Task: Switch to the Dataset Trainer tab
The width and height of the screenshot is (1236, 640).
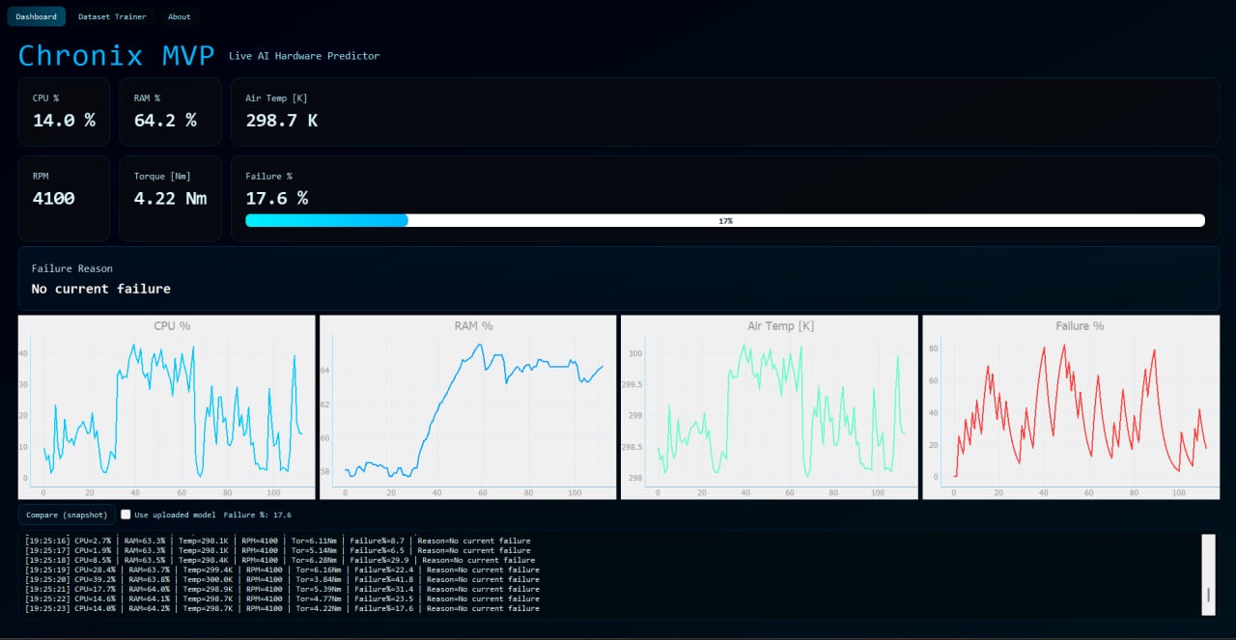Action: click(111, 15)
